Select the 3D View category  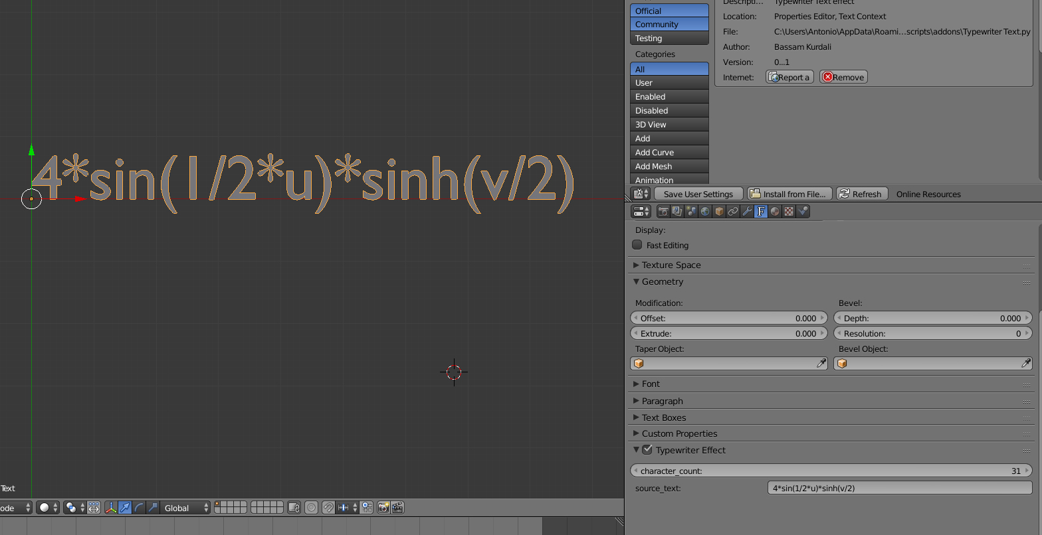click(x=669, y=125)
